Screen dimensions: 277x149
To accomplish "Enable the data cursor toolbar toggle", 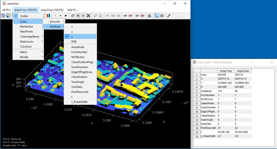I will click(x=8, y=16).
